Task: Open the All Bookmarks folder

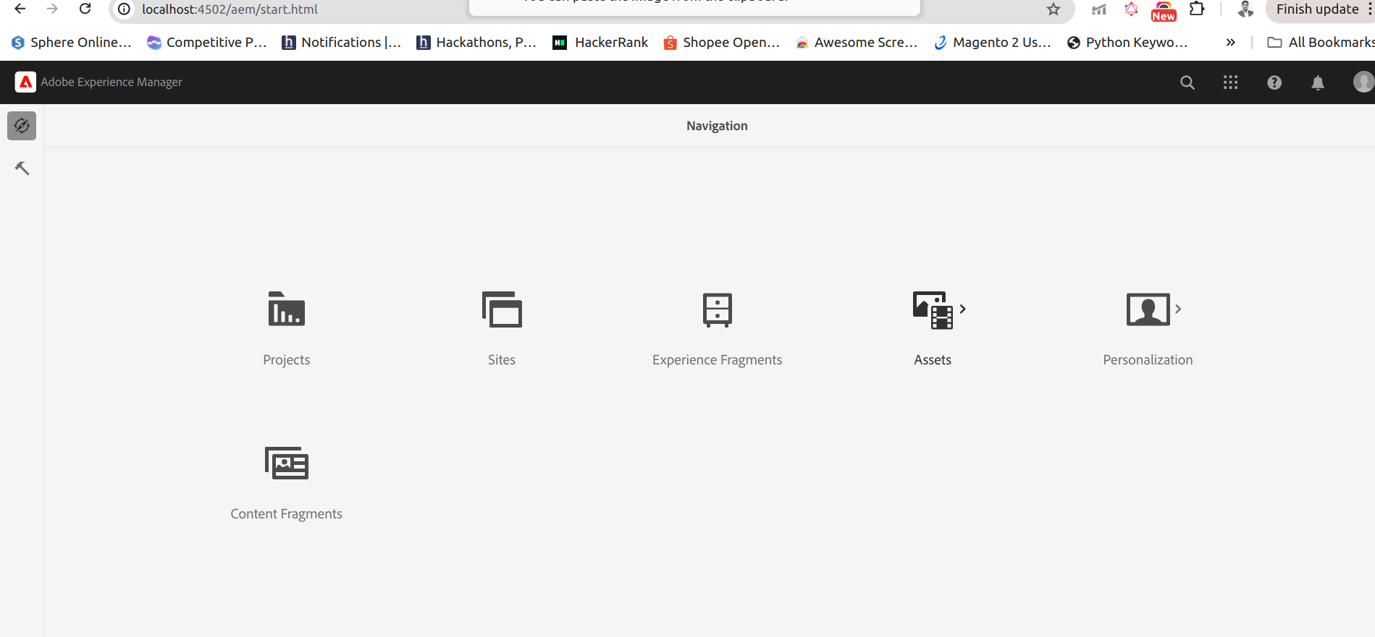Action: (1321, 43)
